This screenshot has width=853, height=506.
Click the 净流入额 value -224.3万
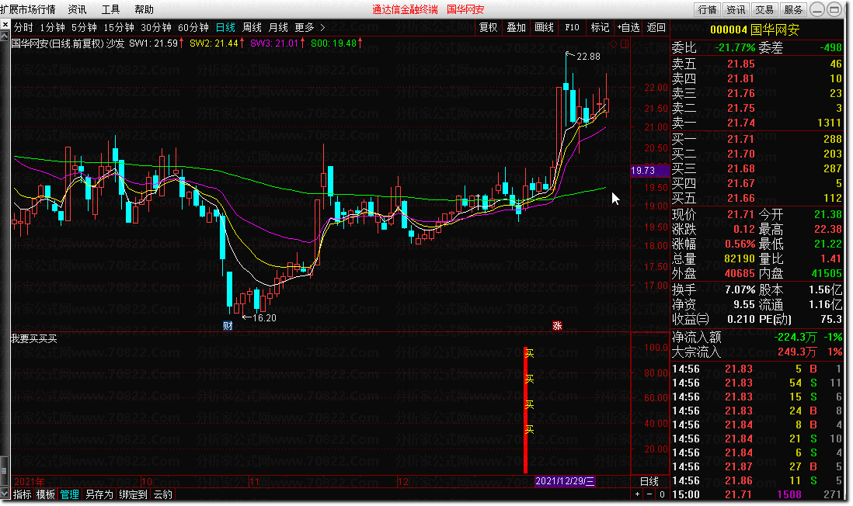[796, 337]
